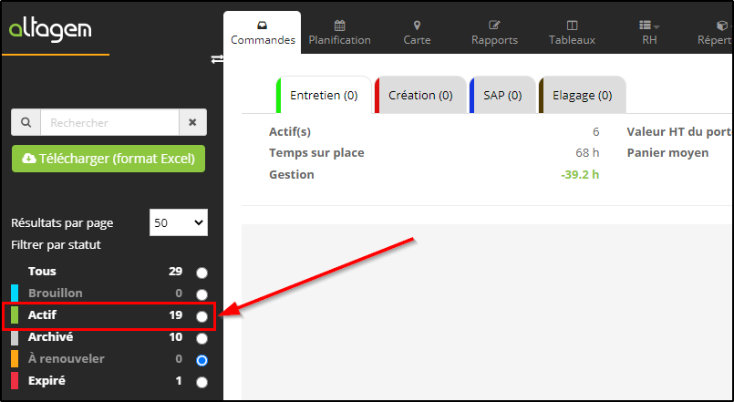Select the Tous status radio button
Image resolution: width=734 pixels, height=402 pixels.
tap(202, 272)
